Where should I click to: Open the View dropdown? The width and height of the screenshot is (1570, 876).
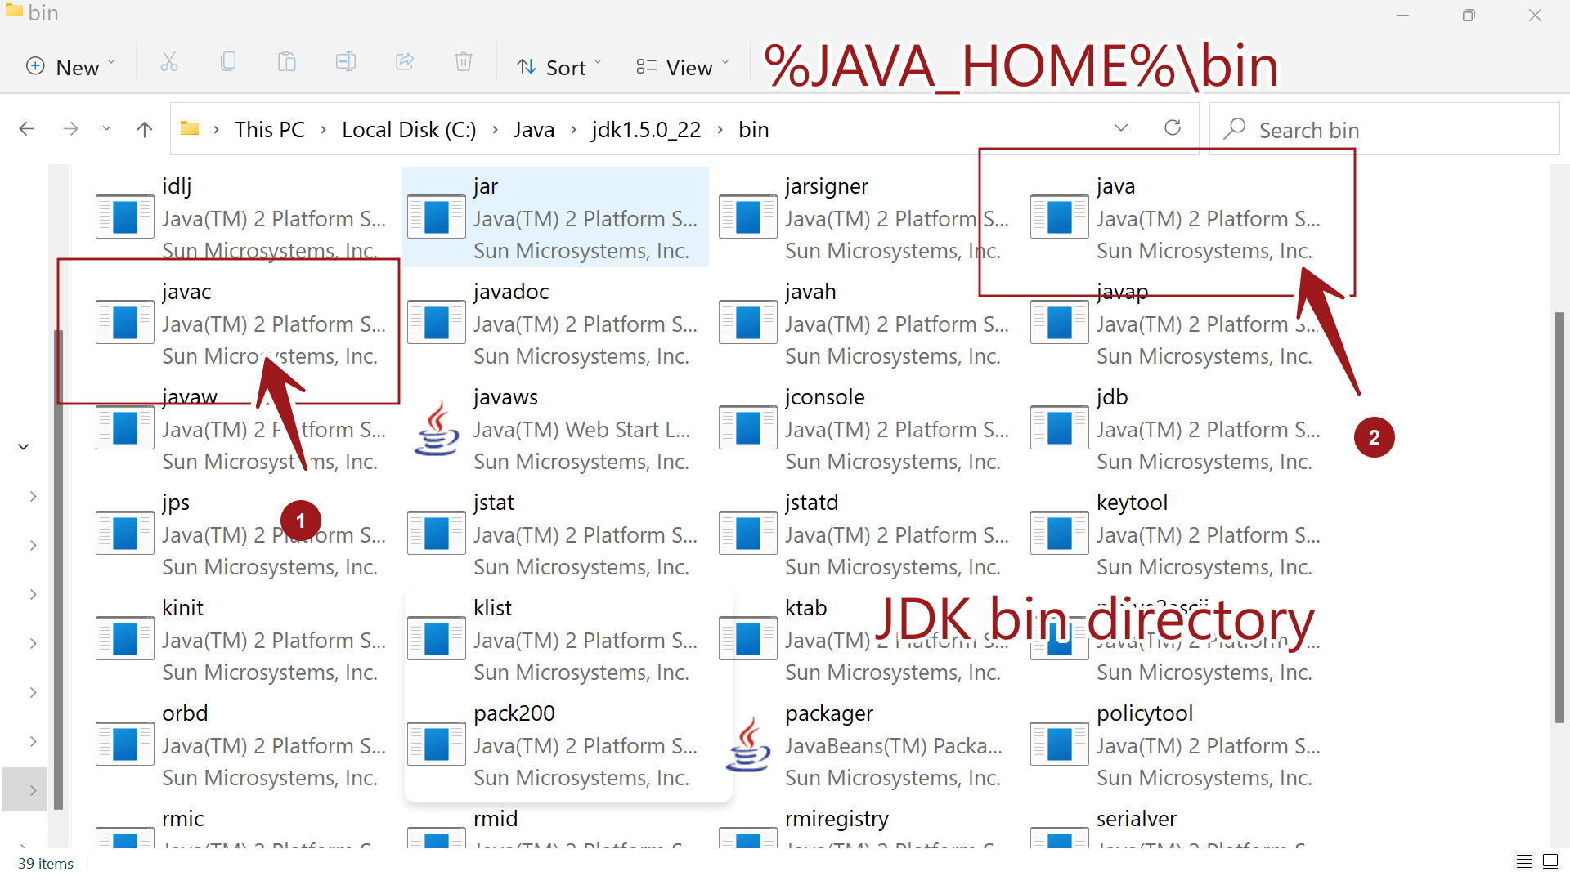click(682, 67)
